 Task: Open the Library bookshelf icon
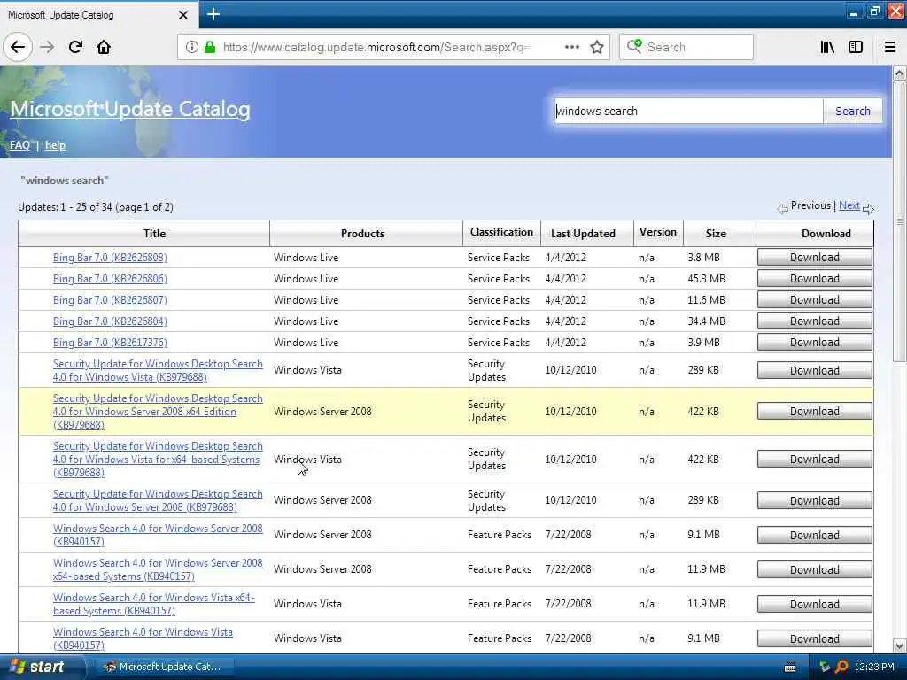pyautogui.click(x=827, y=47)
